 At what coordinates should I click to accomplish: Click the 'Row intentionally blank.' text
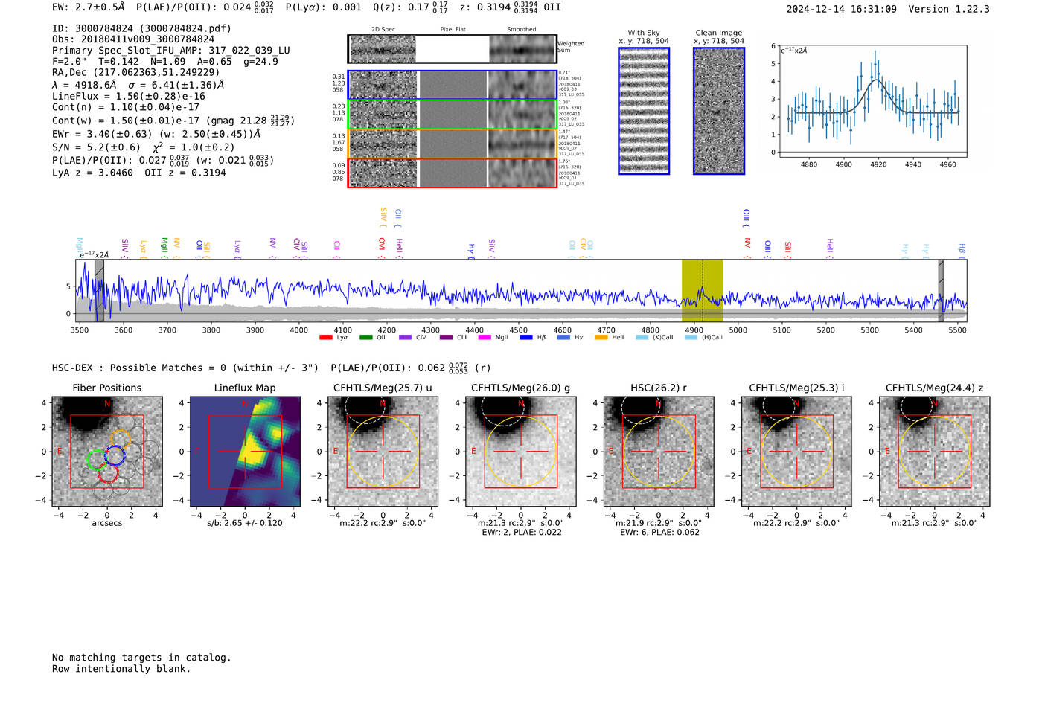pos(121,669)
